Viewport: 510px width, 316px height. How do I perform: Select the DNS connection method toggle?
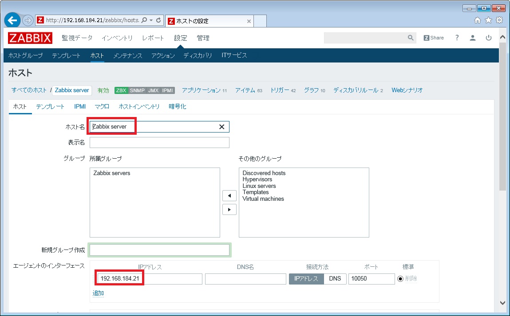coord(335,279)
